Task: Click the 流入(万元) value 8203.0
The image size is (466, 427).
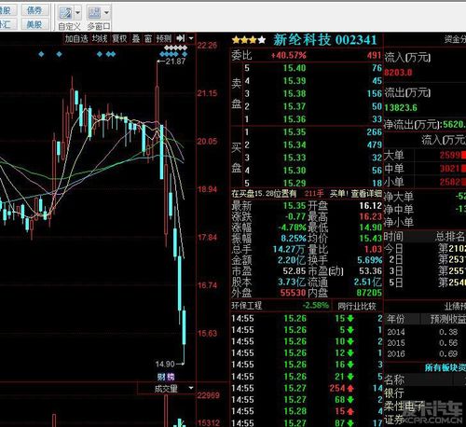Action: 398,73
